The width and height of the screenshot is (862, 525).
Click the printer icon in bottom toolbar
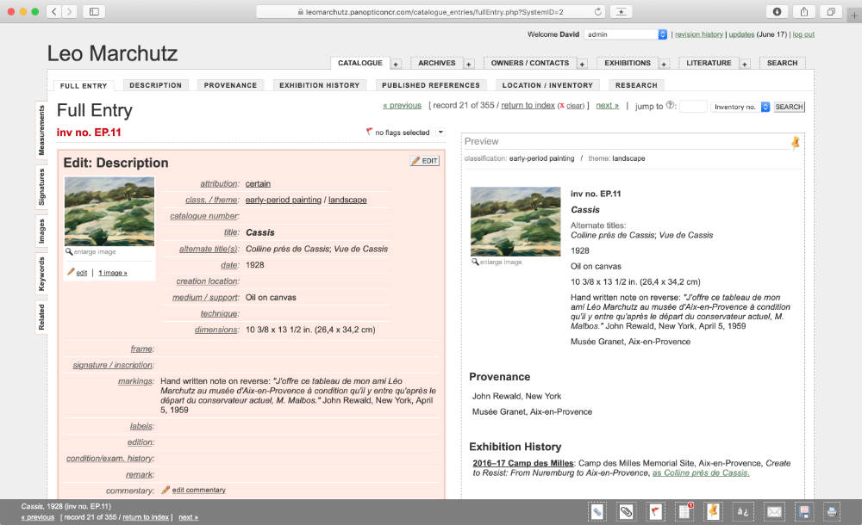coord(832,512)
